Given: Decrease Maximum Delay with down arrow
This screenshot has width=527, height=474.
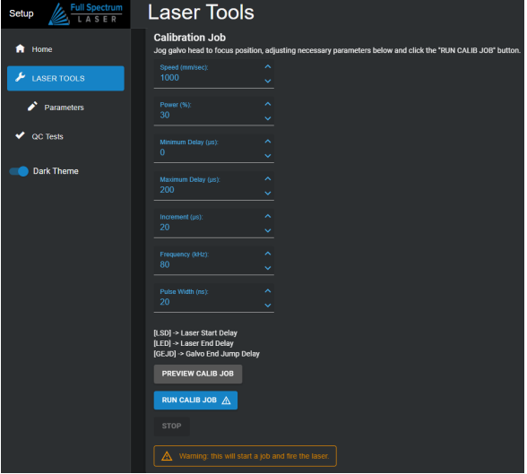Looking at the screenshot, I should click(x=269, y=194).
